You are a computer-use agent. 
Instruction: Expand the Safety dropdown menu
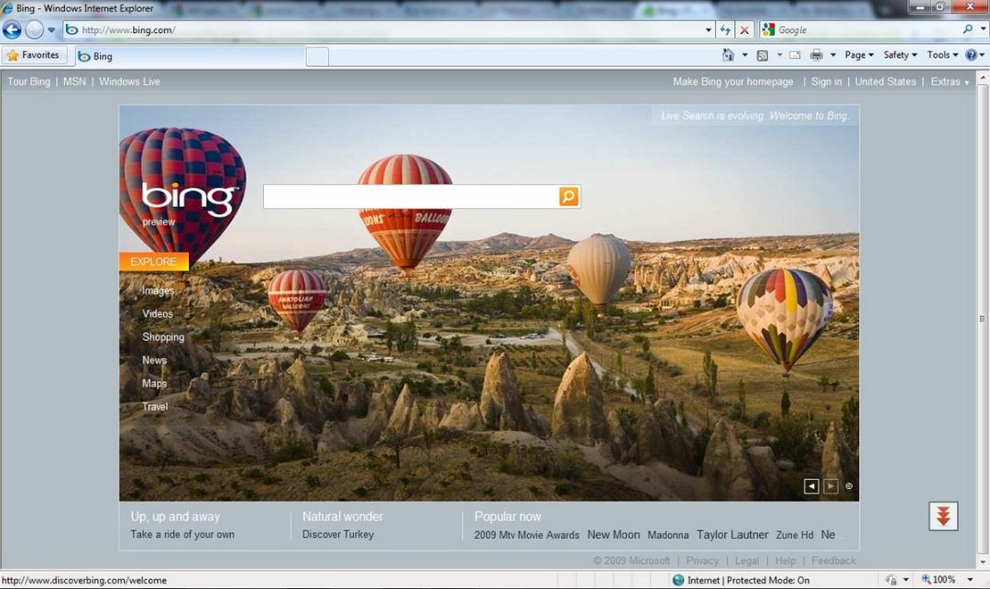point(900,55)
